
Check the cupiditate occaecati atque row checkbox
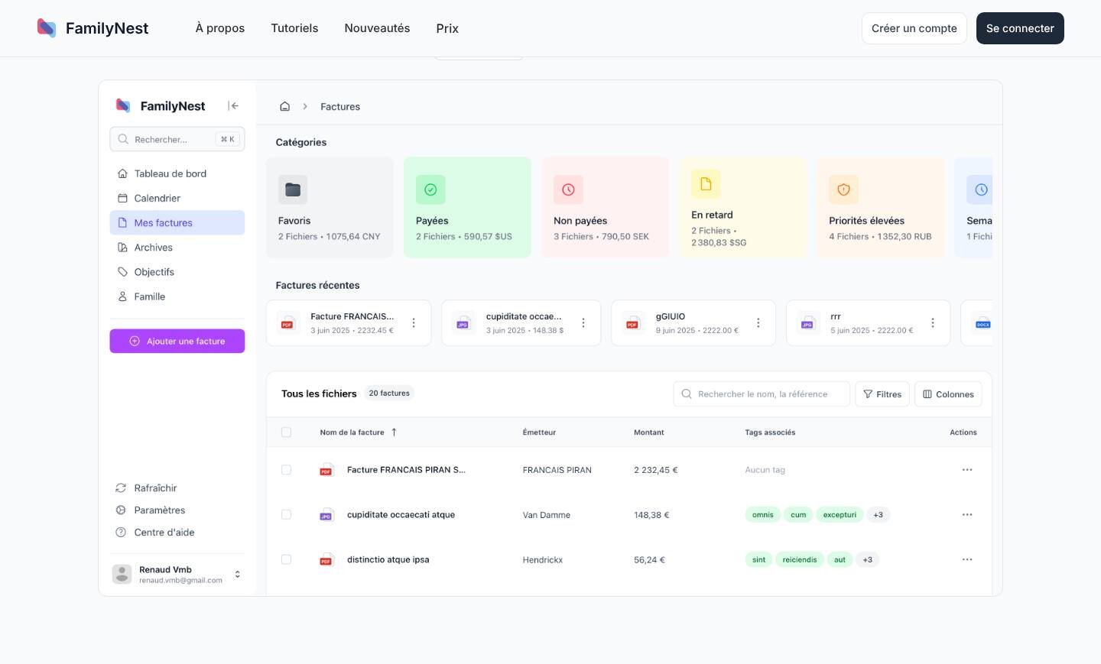coord(286,515)
